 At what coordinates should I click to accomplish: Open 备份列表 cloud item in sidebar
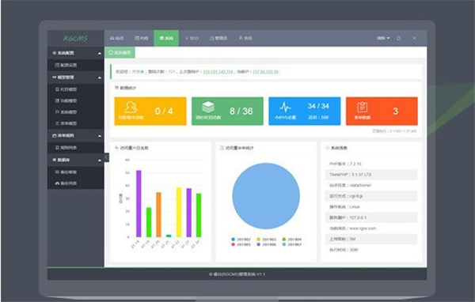coord(75,183)
